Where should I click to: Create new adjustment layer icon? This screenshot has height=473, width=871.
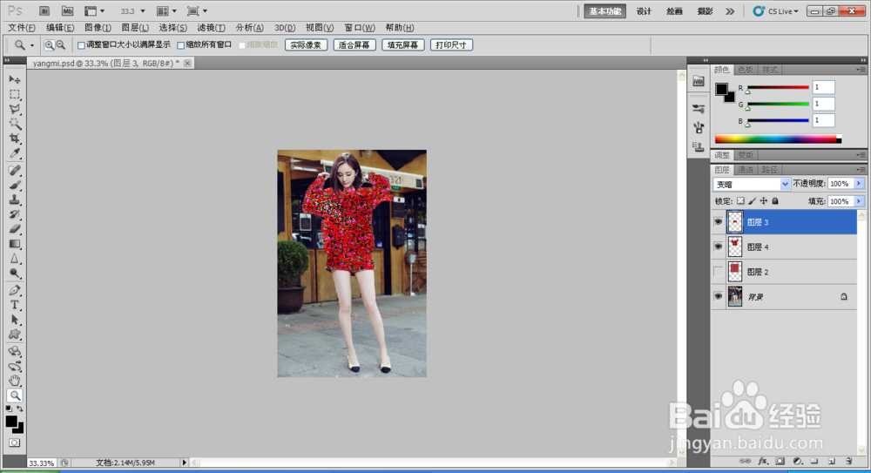798,461
